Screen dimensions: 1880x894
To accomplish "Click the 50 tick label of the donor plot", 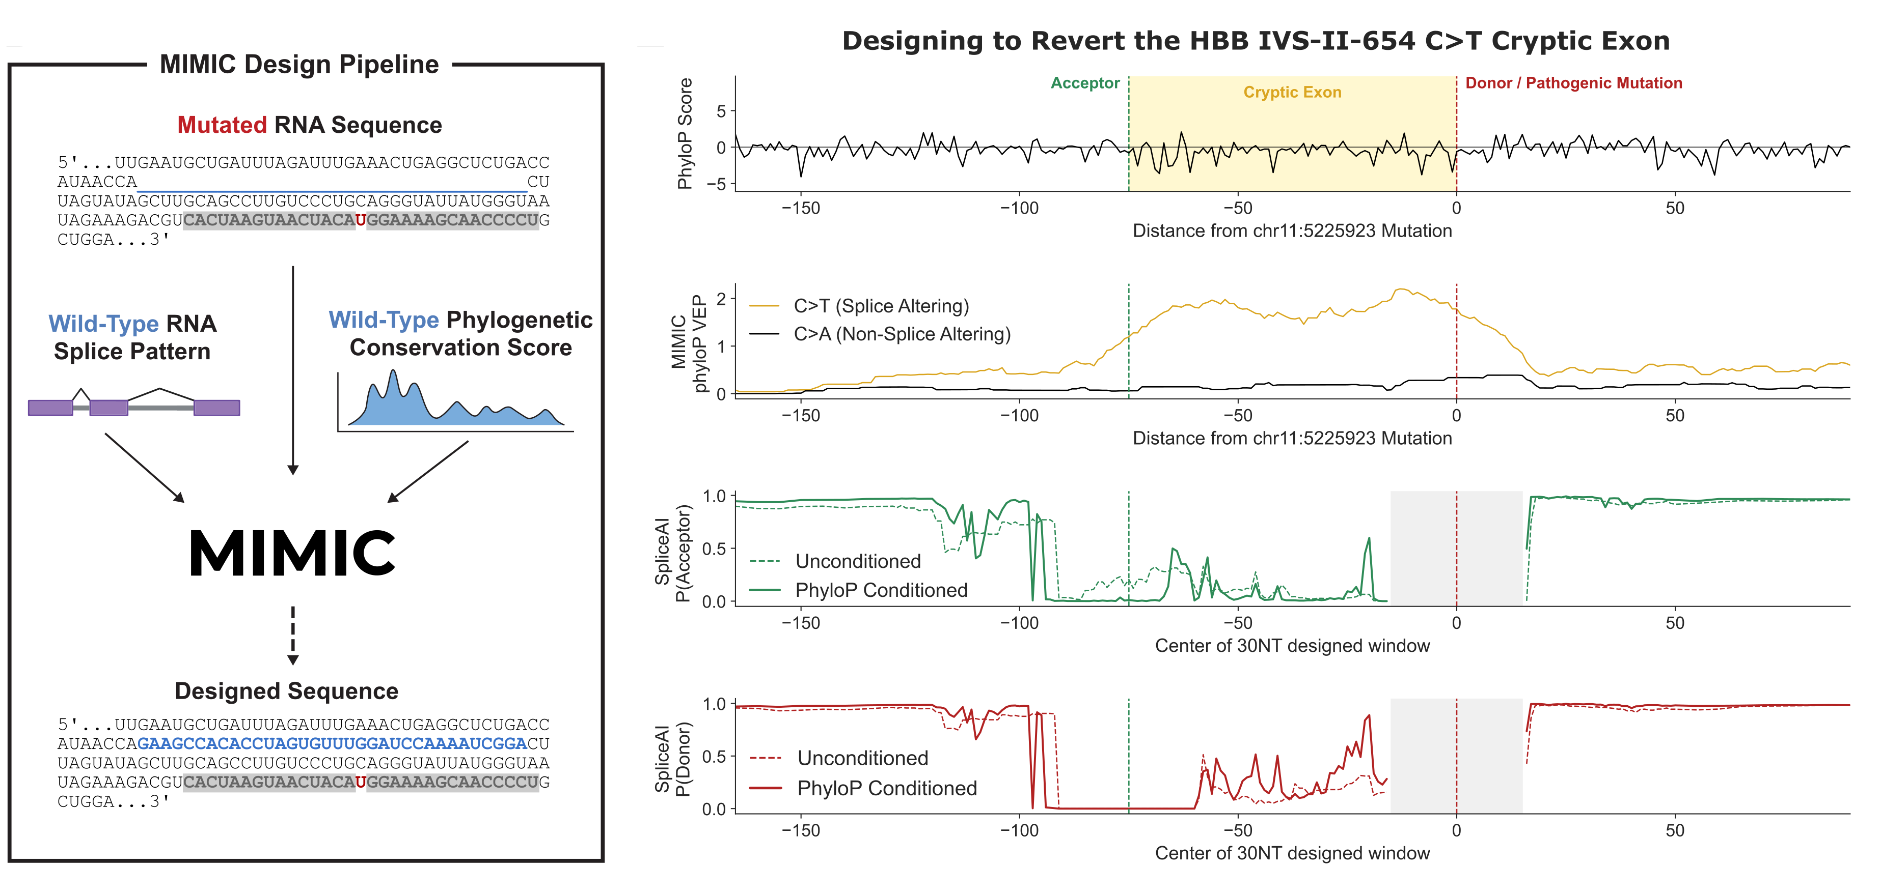I will (1675, 830).
